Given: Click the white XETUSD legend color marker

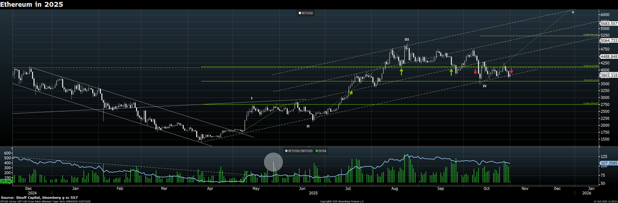Looking at the screenshot, I should tap(299, 13).
